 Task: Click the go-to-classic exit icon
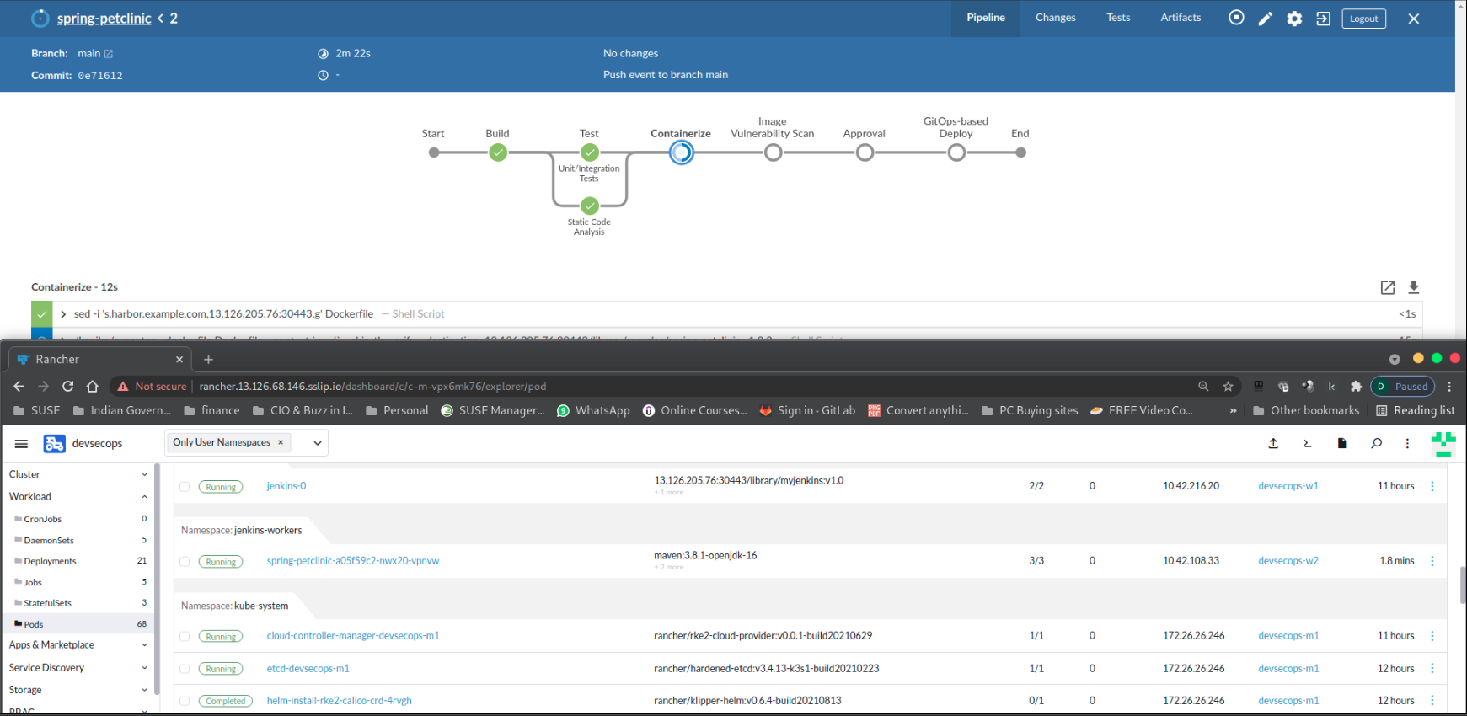coord(1324,19)
